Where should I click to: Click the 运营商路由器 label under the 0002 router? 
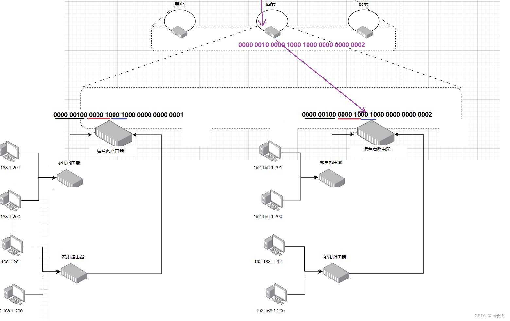(377, 149)
